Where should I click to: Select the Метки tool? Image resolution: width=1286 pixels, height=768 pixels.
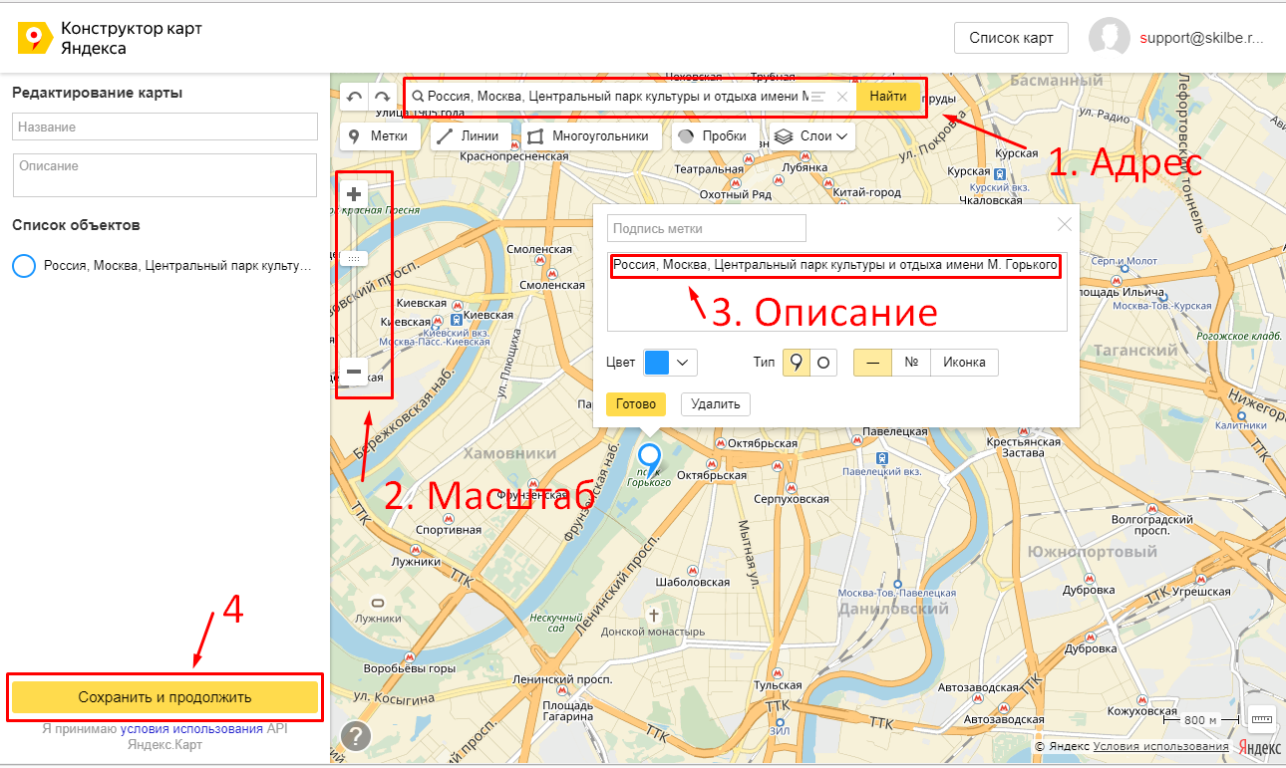point(379,136)
